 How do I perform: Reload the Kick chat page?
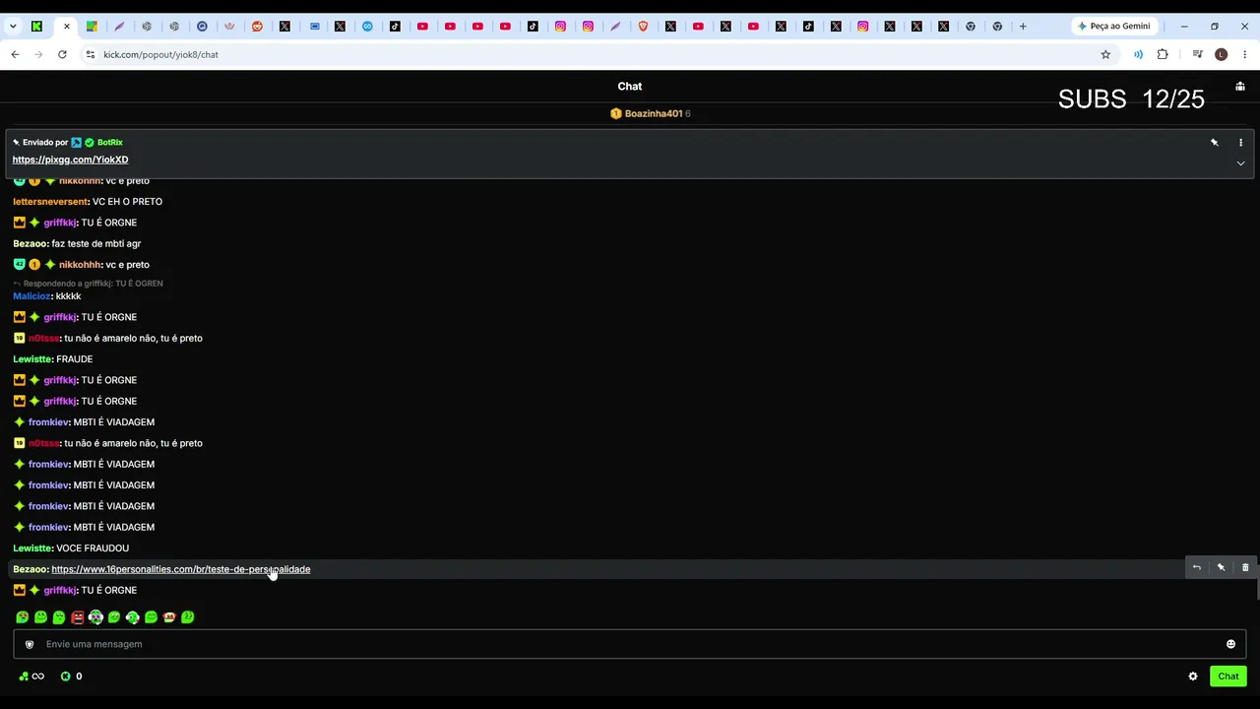[x=62, y=54]
